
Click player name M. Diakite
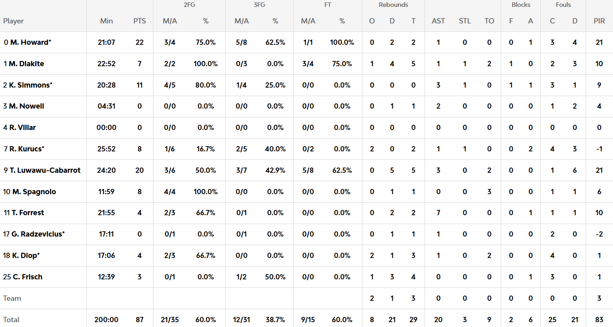26,64
